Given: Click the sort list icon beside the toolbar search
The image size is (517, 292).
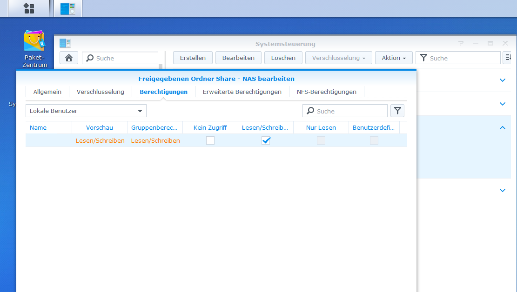Looking at the screenshot, I should click(x=508, y=58).
